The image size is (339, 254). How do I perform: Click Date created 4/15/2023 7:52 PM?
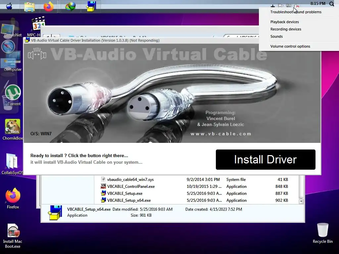tap(214, 209)
